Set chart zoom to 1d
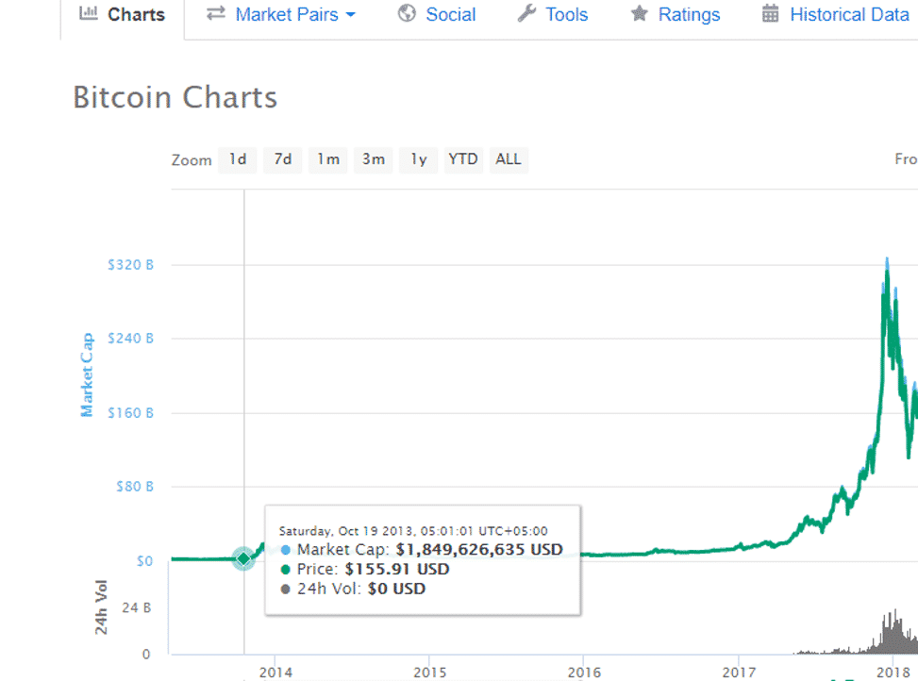Screen dimensions: 918x681 (x=238, y=159)
